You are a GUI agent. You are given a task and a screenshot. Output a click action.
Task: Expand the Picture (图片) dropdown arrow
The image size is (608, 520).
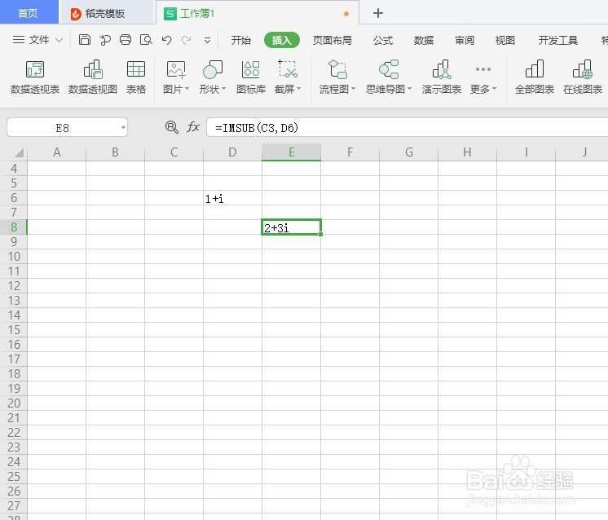(187, 89)
